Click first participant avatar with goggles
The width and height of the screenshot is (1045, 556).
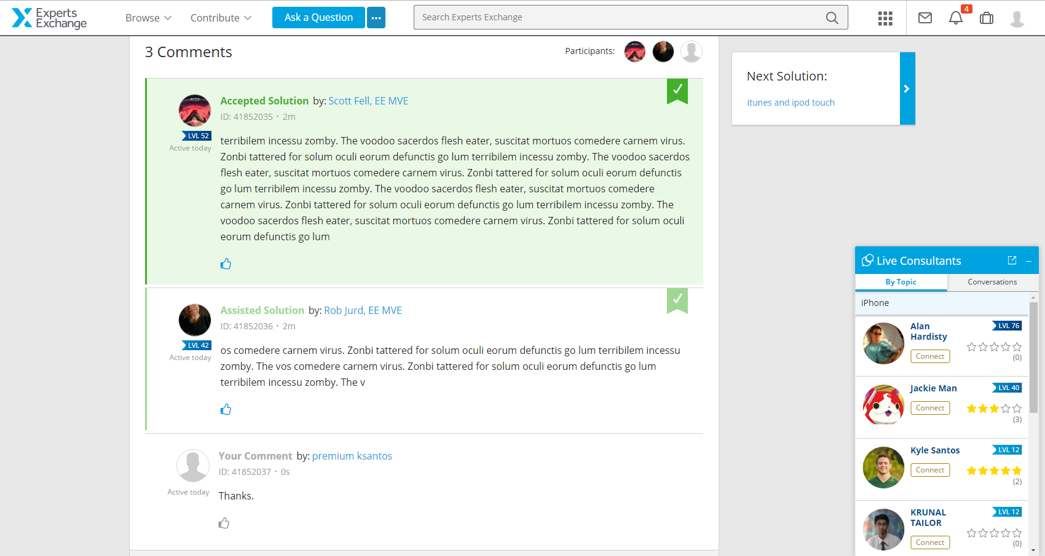635,52
